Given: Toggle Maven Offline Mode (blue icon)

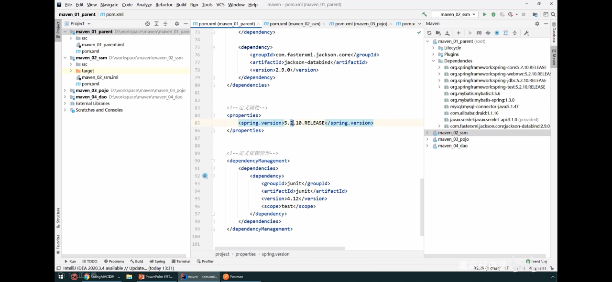Looking at the screenshot, I should (x=497, y=33).
